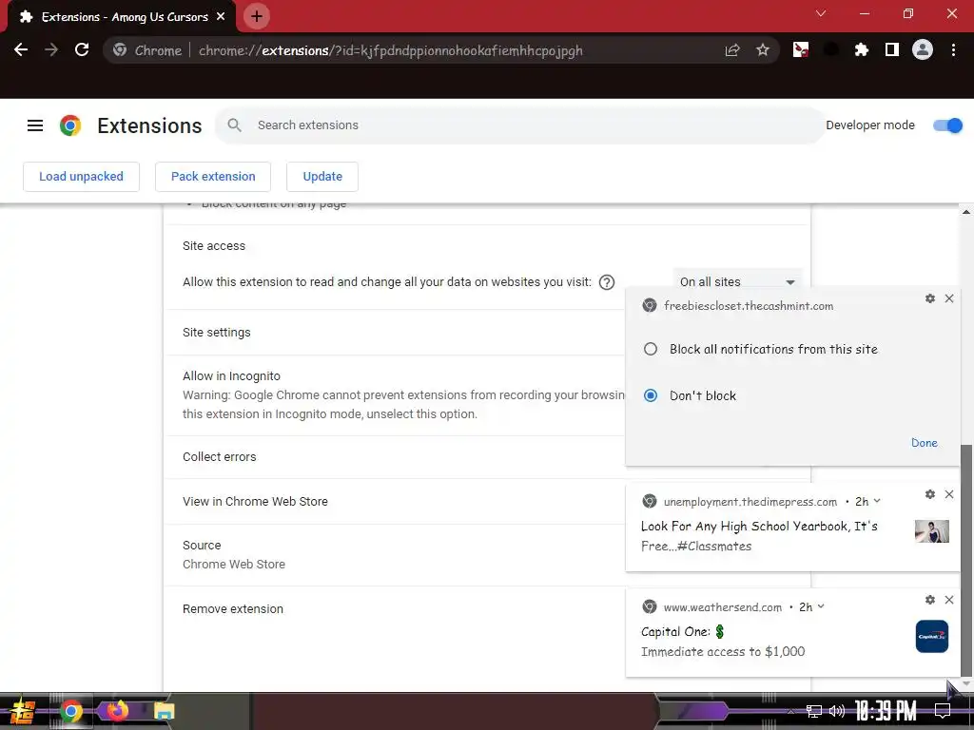Dismiss the unemployment.thedimepress.com notification

(949, 494)
